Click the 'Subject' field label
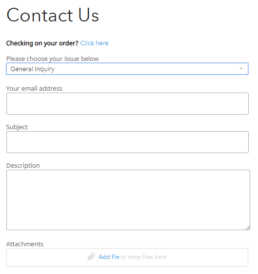This screenshot has width=258, height=274. coord(17,127)
